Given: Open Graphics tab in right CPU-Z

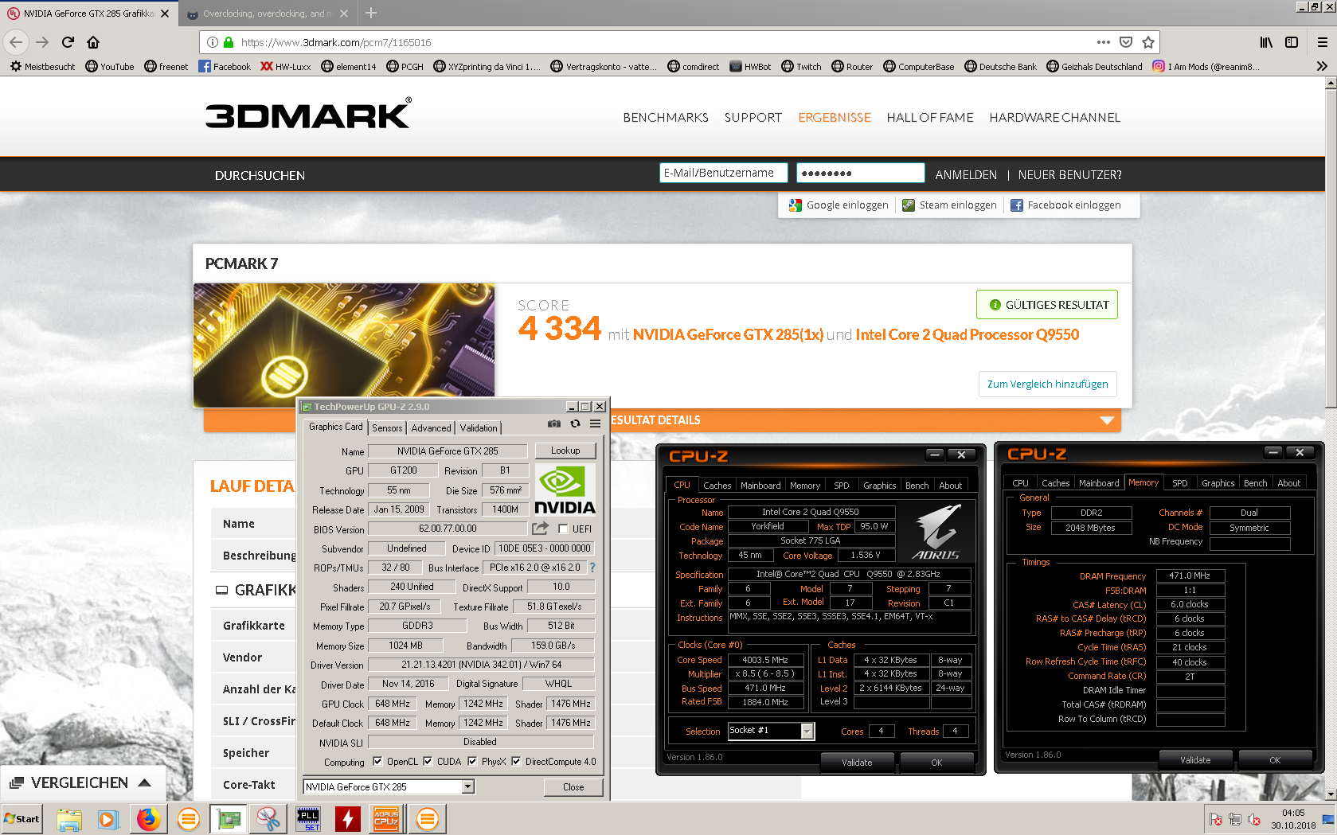Looking at the screenshot, I should pyautogui.click(x=1218, y=483).
